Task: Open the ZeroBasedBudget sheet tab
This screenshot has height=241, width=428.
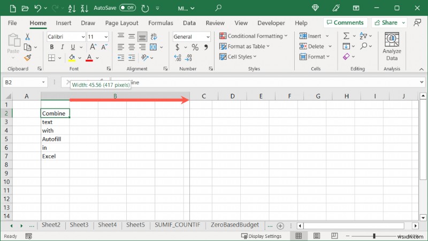Action: [x=235, y=225]
